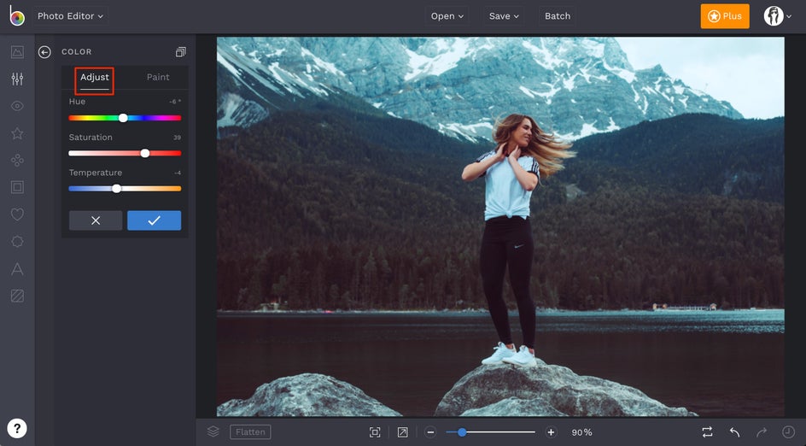Image resolution: width=806 pixels, height=446 pixels.
Task: Expand the Save menu
Action: tap(504, 16)
